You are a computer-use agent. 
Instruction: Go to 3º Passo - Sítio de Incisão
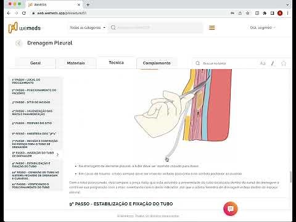(35, 102)
